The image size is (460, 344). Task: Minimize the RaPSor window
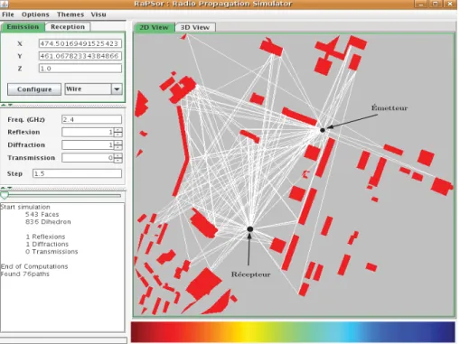pyautogui.click(x=421, y=4)
